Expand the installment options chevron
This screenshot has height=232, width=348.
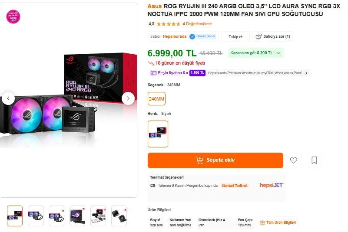(306, 73)
